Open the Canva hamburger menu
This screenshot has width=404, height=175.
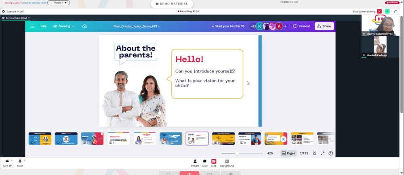[x=32, y=26]
